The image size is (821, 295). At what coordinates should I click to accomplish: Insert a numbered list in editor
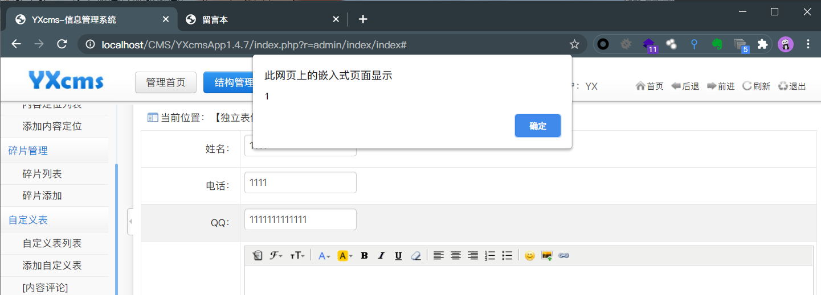[x=490, y=256]
